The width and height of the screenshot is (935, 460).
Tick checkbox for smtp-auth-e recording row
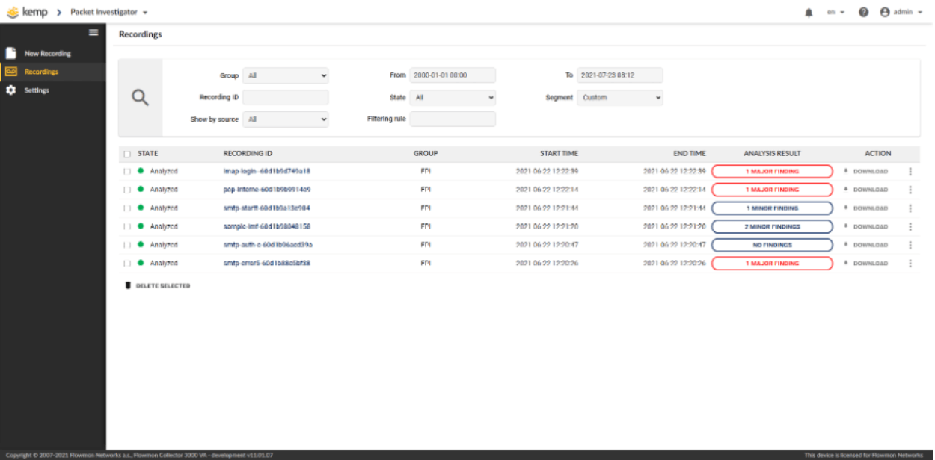coord(127,245)
